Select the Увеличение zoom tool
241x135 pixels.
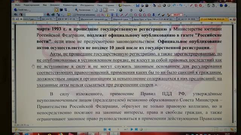(x=83, y=10)
